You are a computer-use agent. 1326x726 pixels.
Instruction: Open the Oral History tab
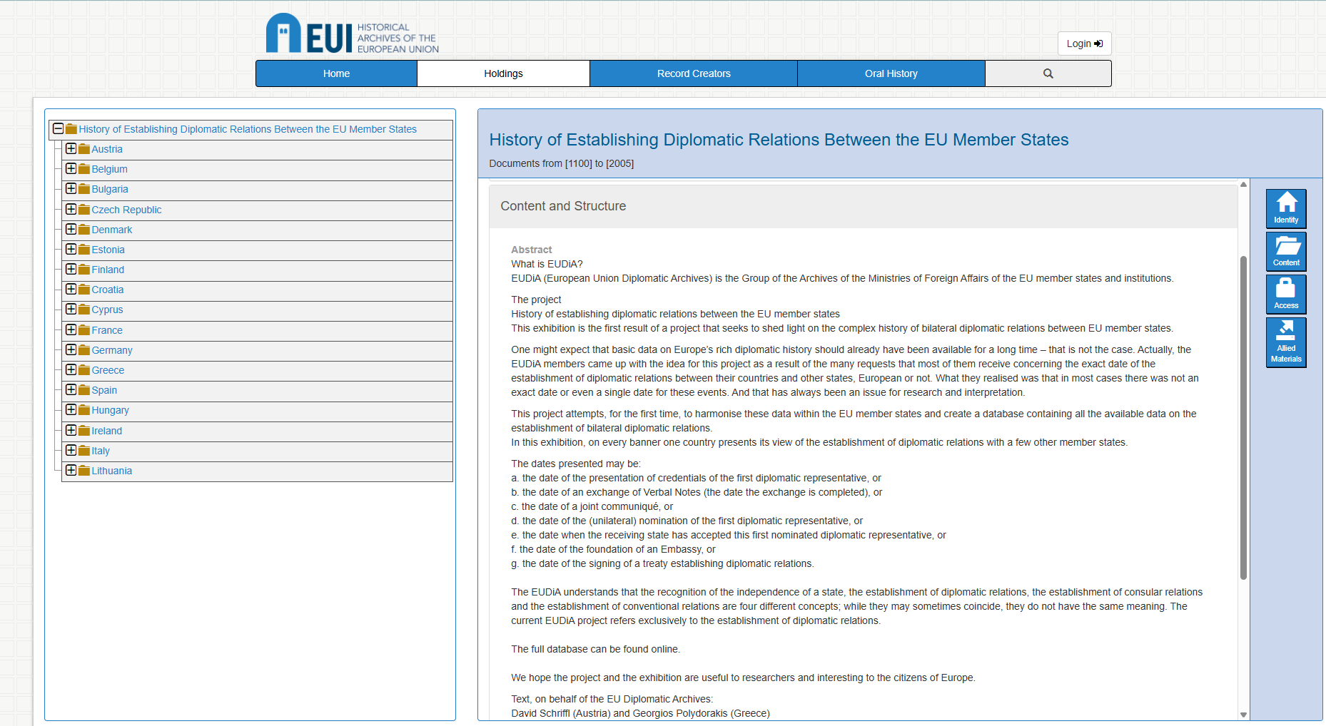[891, 73]
